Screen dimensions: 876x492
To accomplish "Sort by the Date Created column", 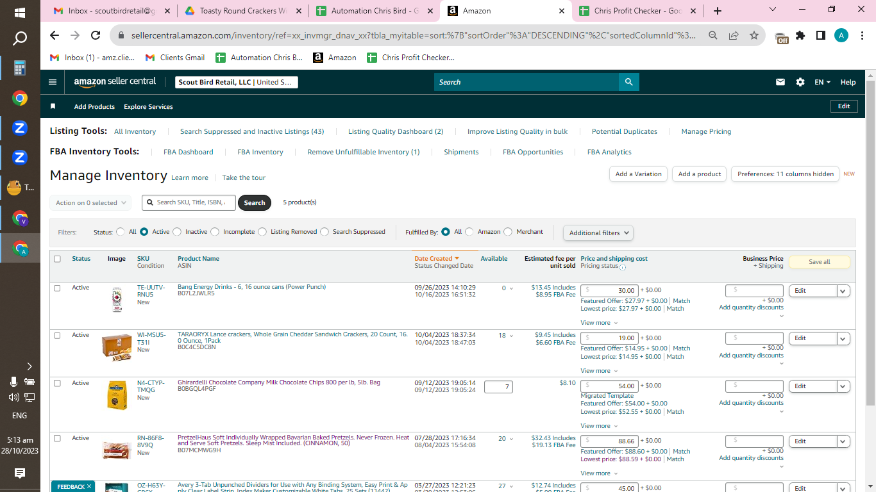I will point(437,259).
